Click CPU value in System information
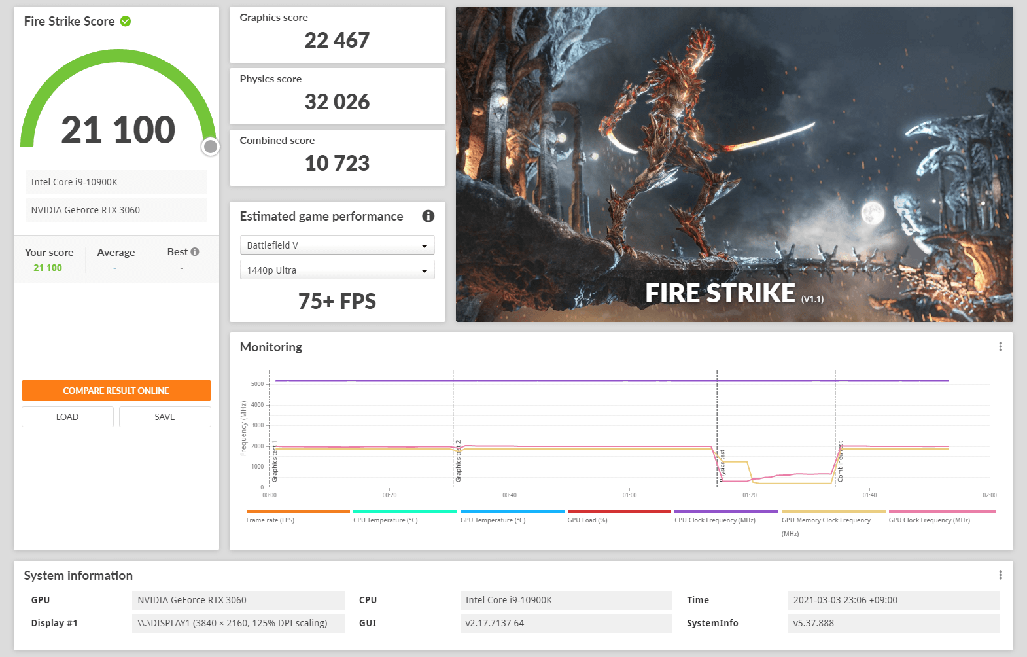The width and height of the screenshot is (1027, 657). (566, 600)
